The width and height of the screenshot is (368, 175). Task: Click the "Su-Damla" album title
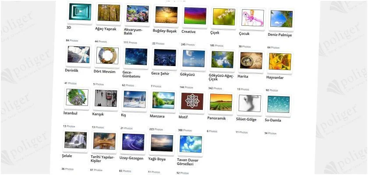[272, 120]
